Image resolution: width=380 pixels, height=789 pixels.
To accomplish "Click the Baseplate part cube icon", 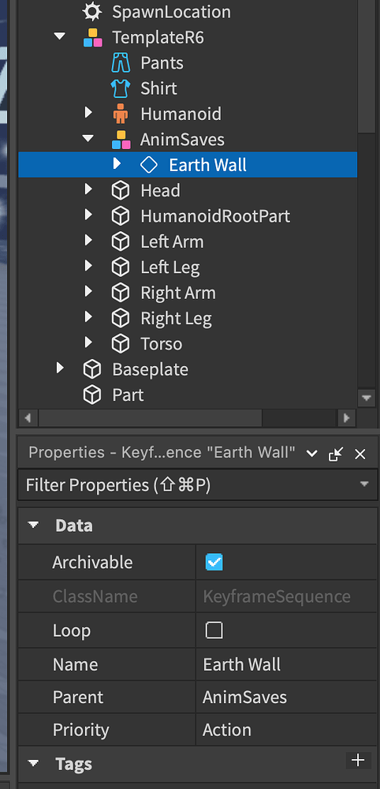I will [x=92, y=369].
